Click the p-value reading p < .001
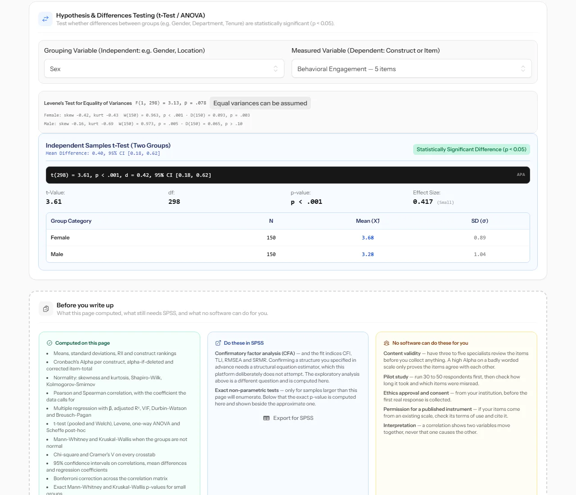The height and width of the screenshot is (495, 576). pos(306,202)
